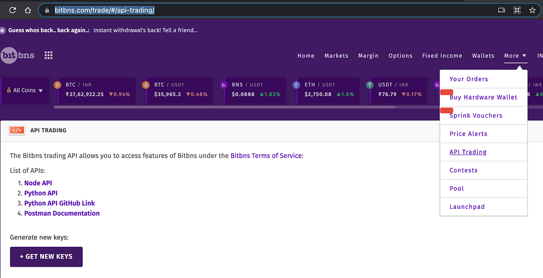Open Python API GitHub Link
The height and width of the screenshot is (278, 543).
pos(60,203)
